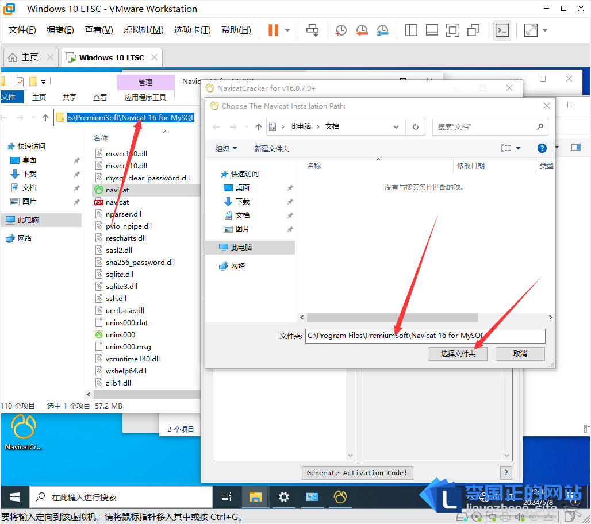Open snapshot manager icon in VMware toolbar
The image size is (591, 524).
tap(382, 30)
